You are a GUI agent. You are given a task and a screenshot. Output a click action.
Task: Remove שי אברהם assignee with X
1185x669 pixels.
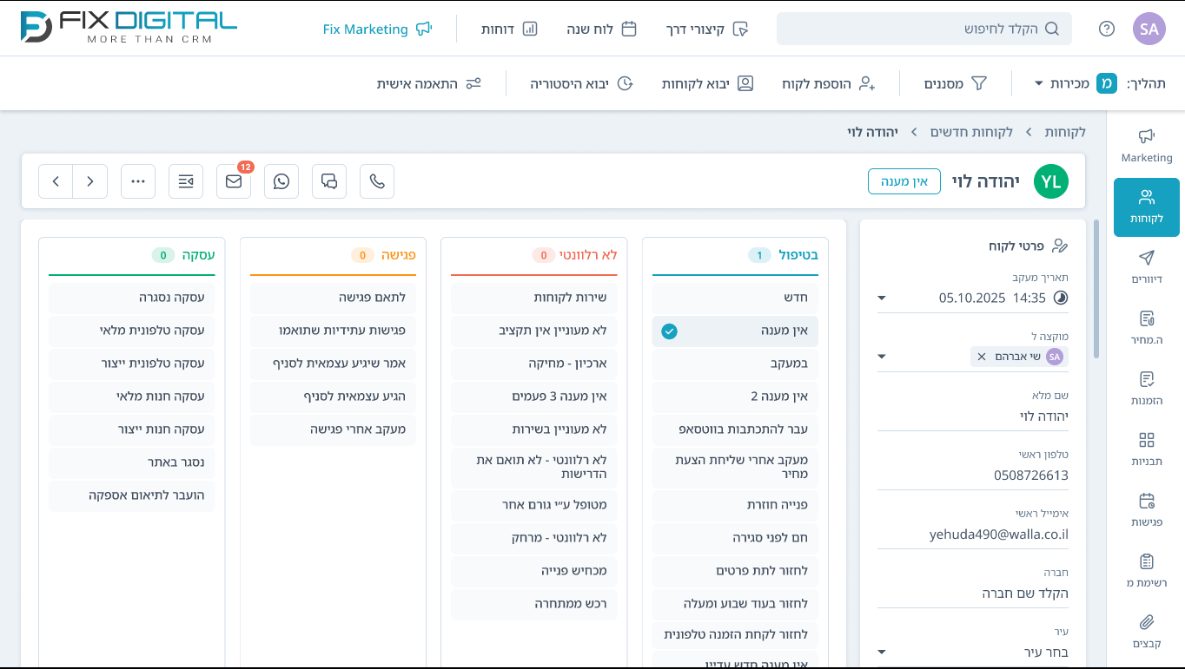pyautogui.click(x=982, y=357)
